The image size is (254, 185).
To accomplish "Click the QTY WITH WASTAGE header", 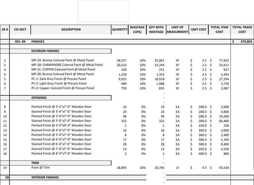I will [156, 30].
